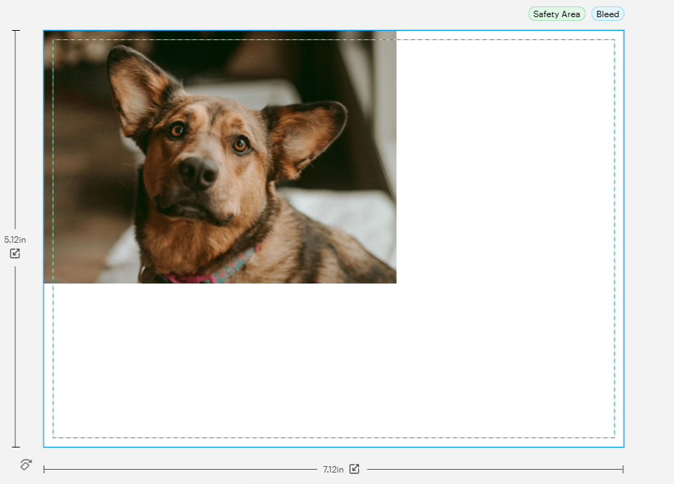Toggle the Bleed guide
Screen dimensions: 674x484
coord(607,14)
